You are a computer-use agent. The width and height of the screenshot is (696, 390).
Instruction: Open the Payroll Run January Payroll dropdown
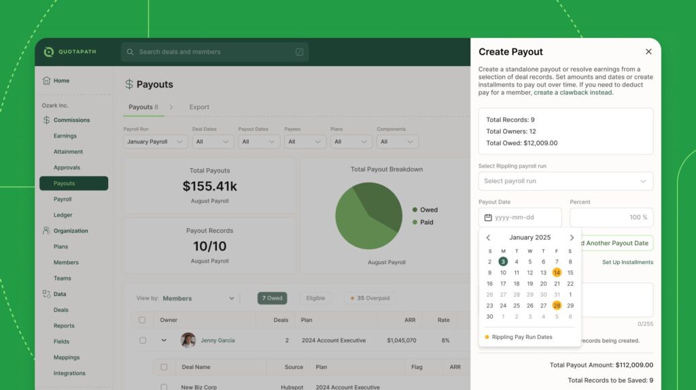coord(156,142)
